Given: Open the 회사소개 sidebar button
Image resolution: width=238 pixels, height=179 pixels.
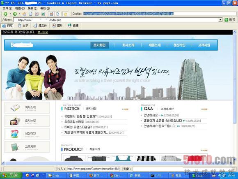Looking at the screenshot, I should (x=27, y=108).
